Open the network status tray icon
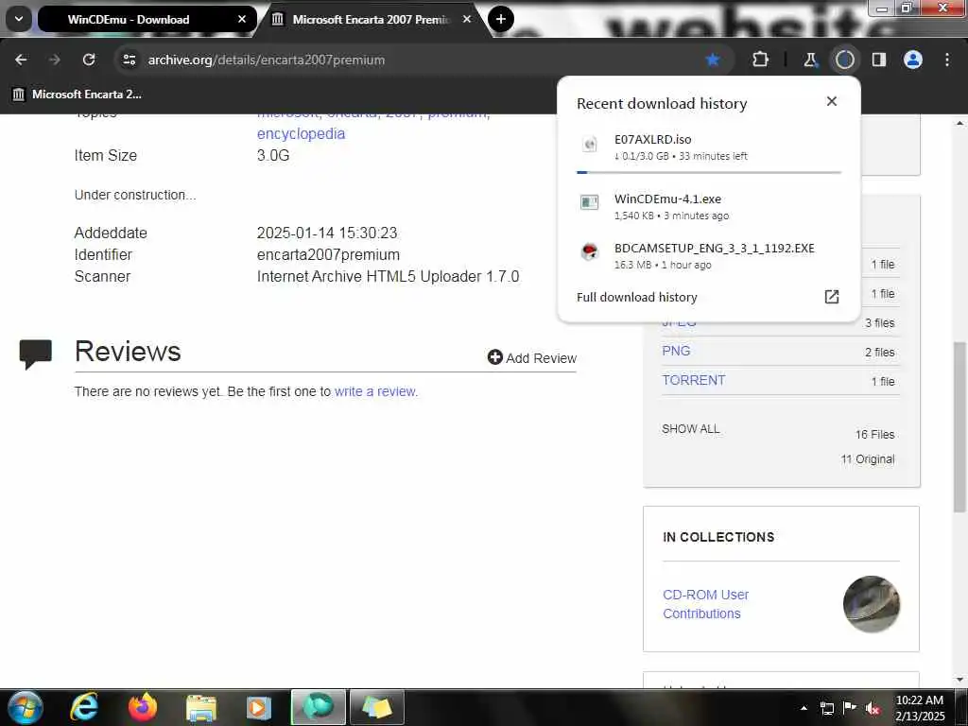The width and height of the screenshot is (968, 726). click(826, 708)
